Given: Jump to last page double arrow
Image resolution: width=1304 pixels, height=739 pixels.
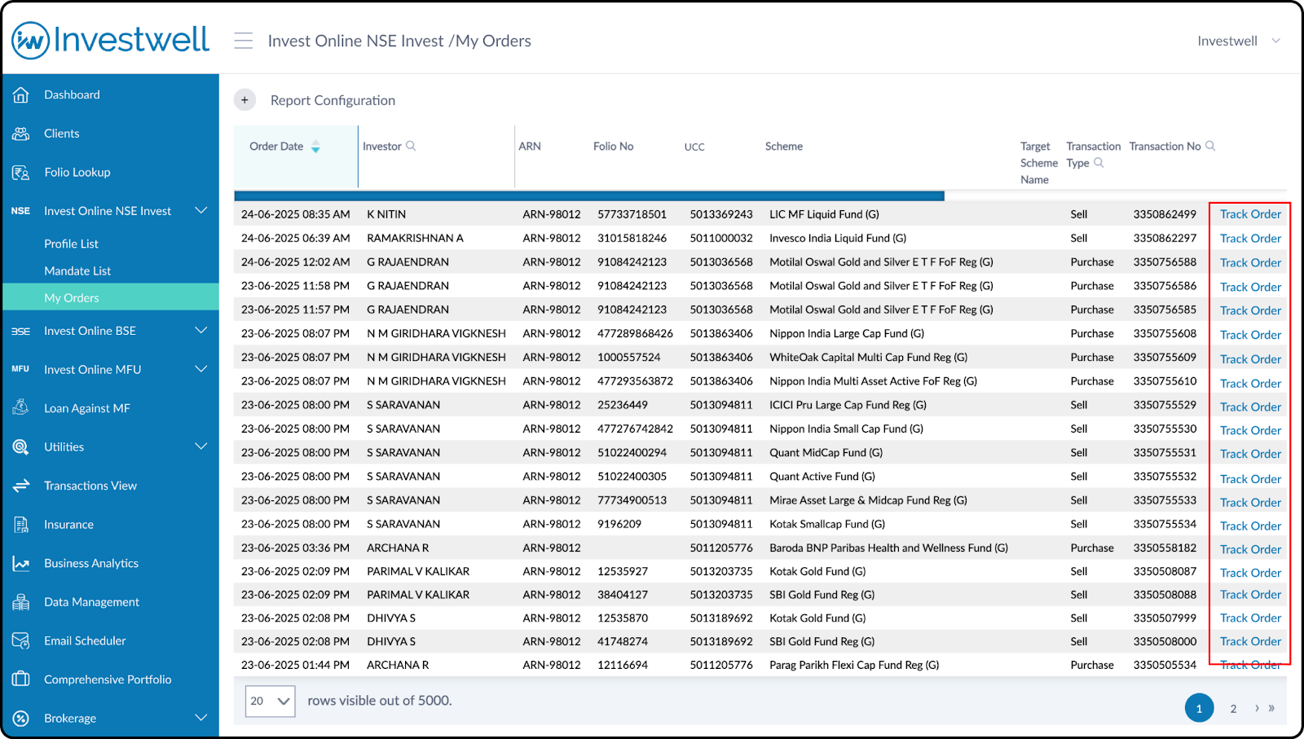Looking at the screenshot, I should (1271, 708).
